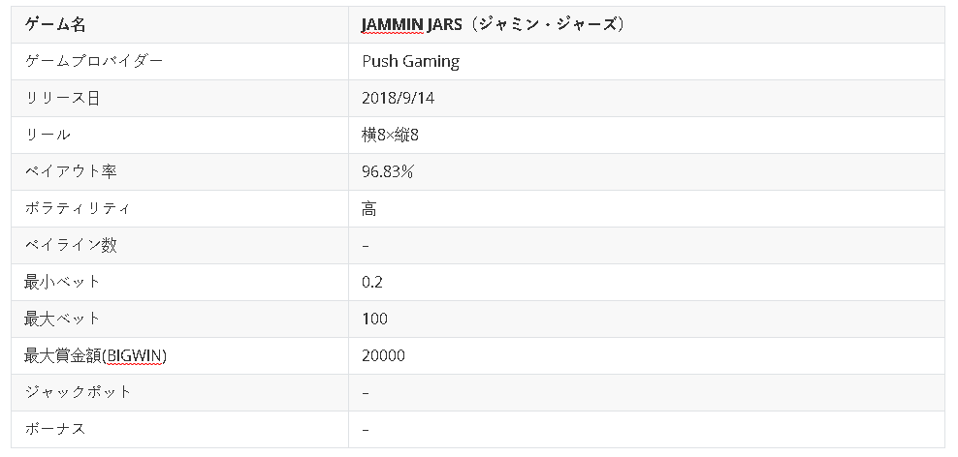Click the release date 2018/9/14 cell
Image resolution: width=958 pixels, height=457 pixels.
click(x=647, y=98)
